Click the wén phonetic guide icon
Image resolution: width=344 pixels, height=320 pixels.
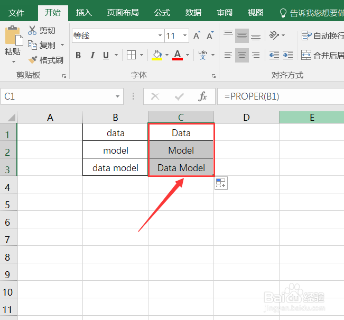point(202,55)
